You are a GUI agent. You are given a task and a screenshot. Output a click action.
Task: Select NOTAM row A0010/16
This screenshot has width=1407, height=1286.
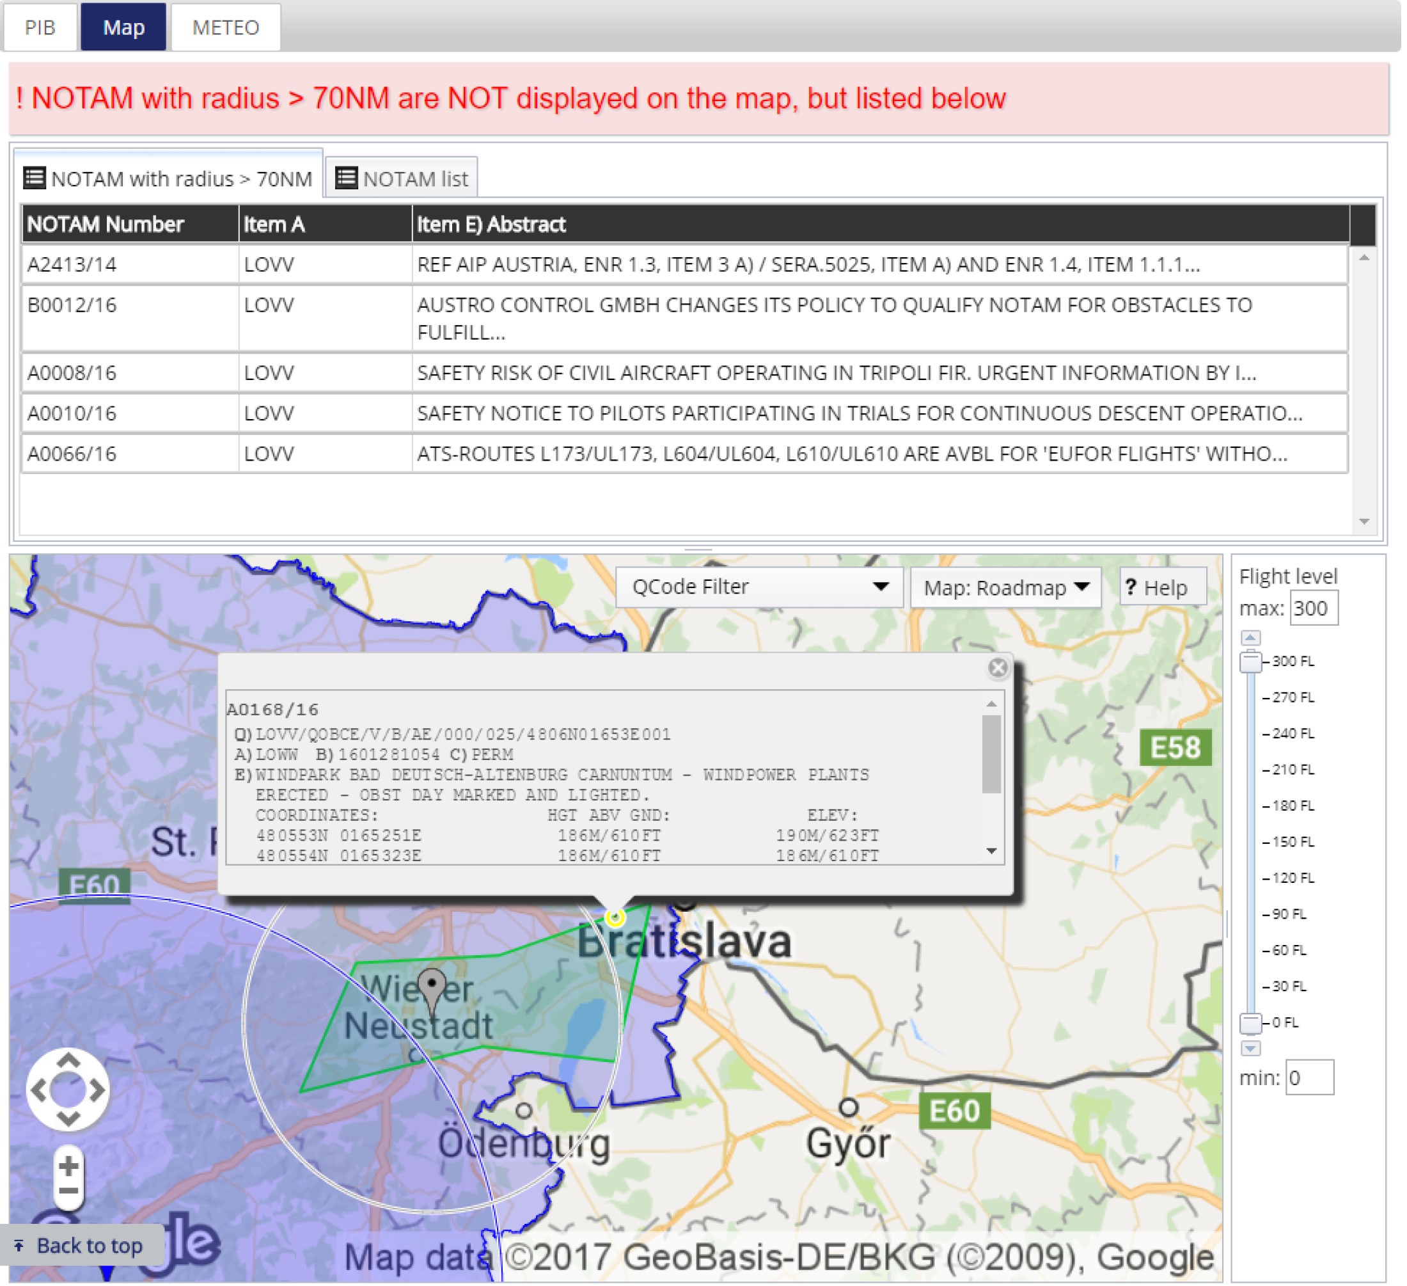pyautogui.click(x=684, y=413)
